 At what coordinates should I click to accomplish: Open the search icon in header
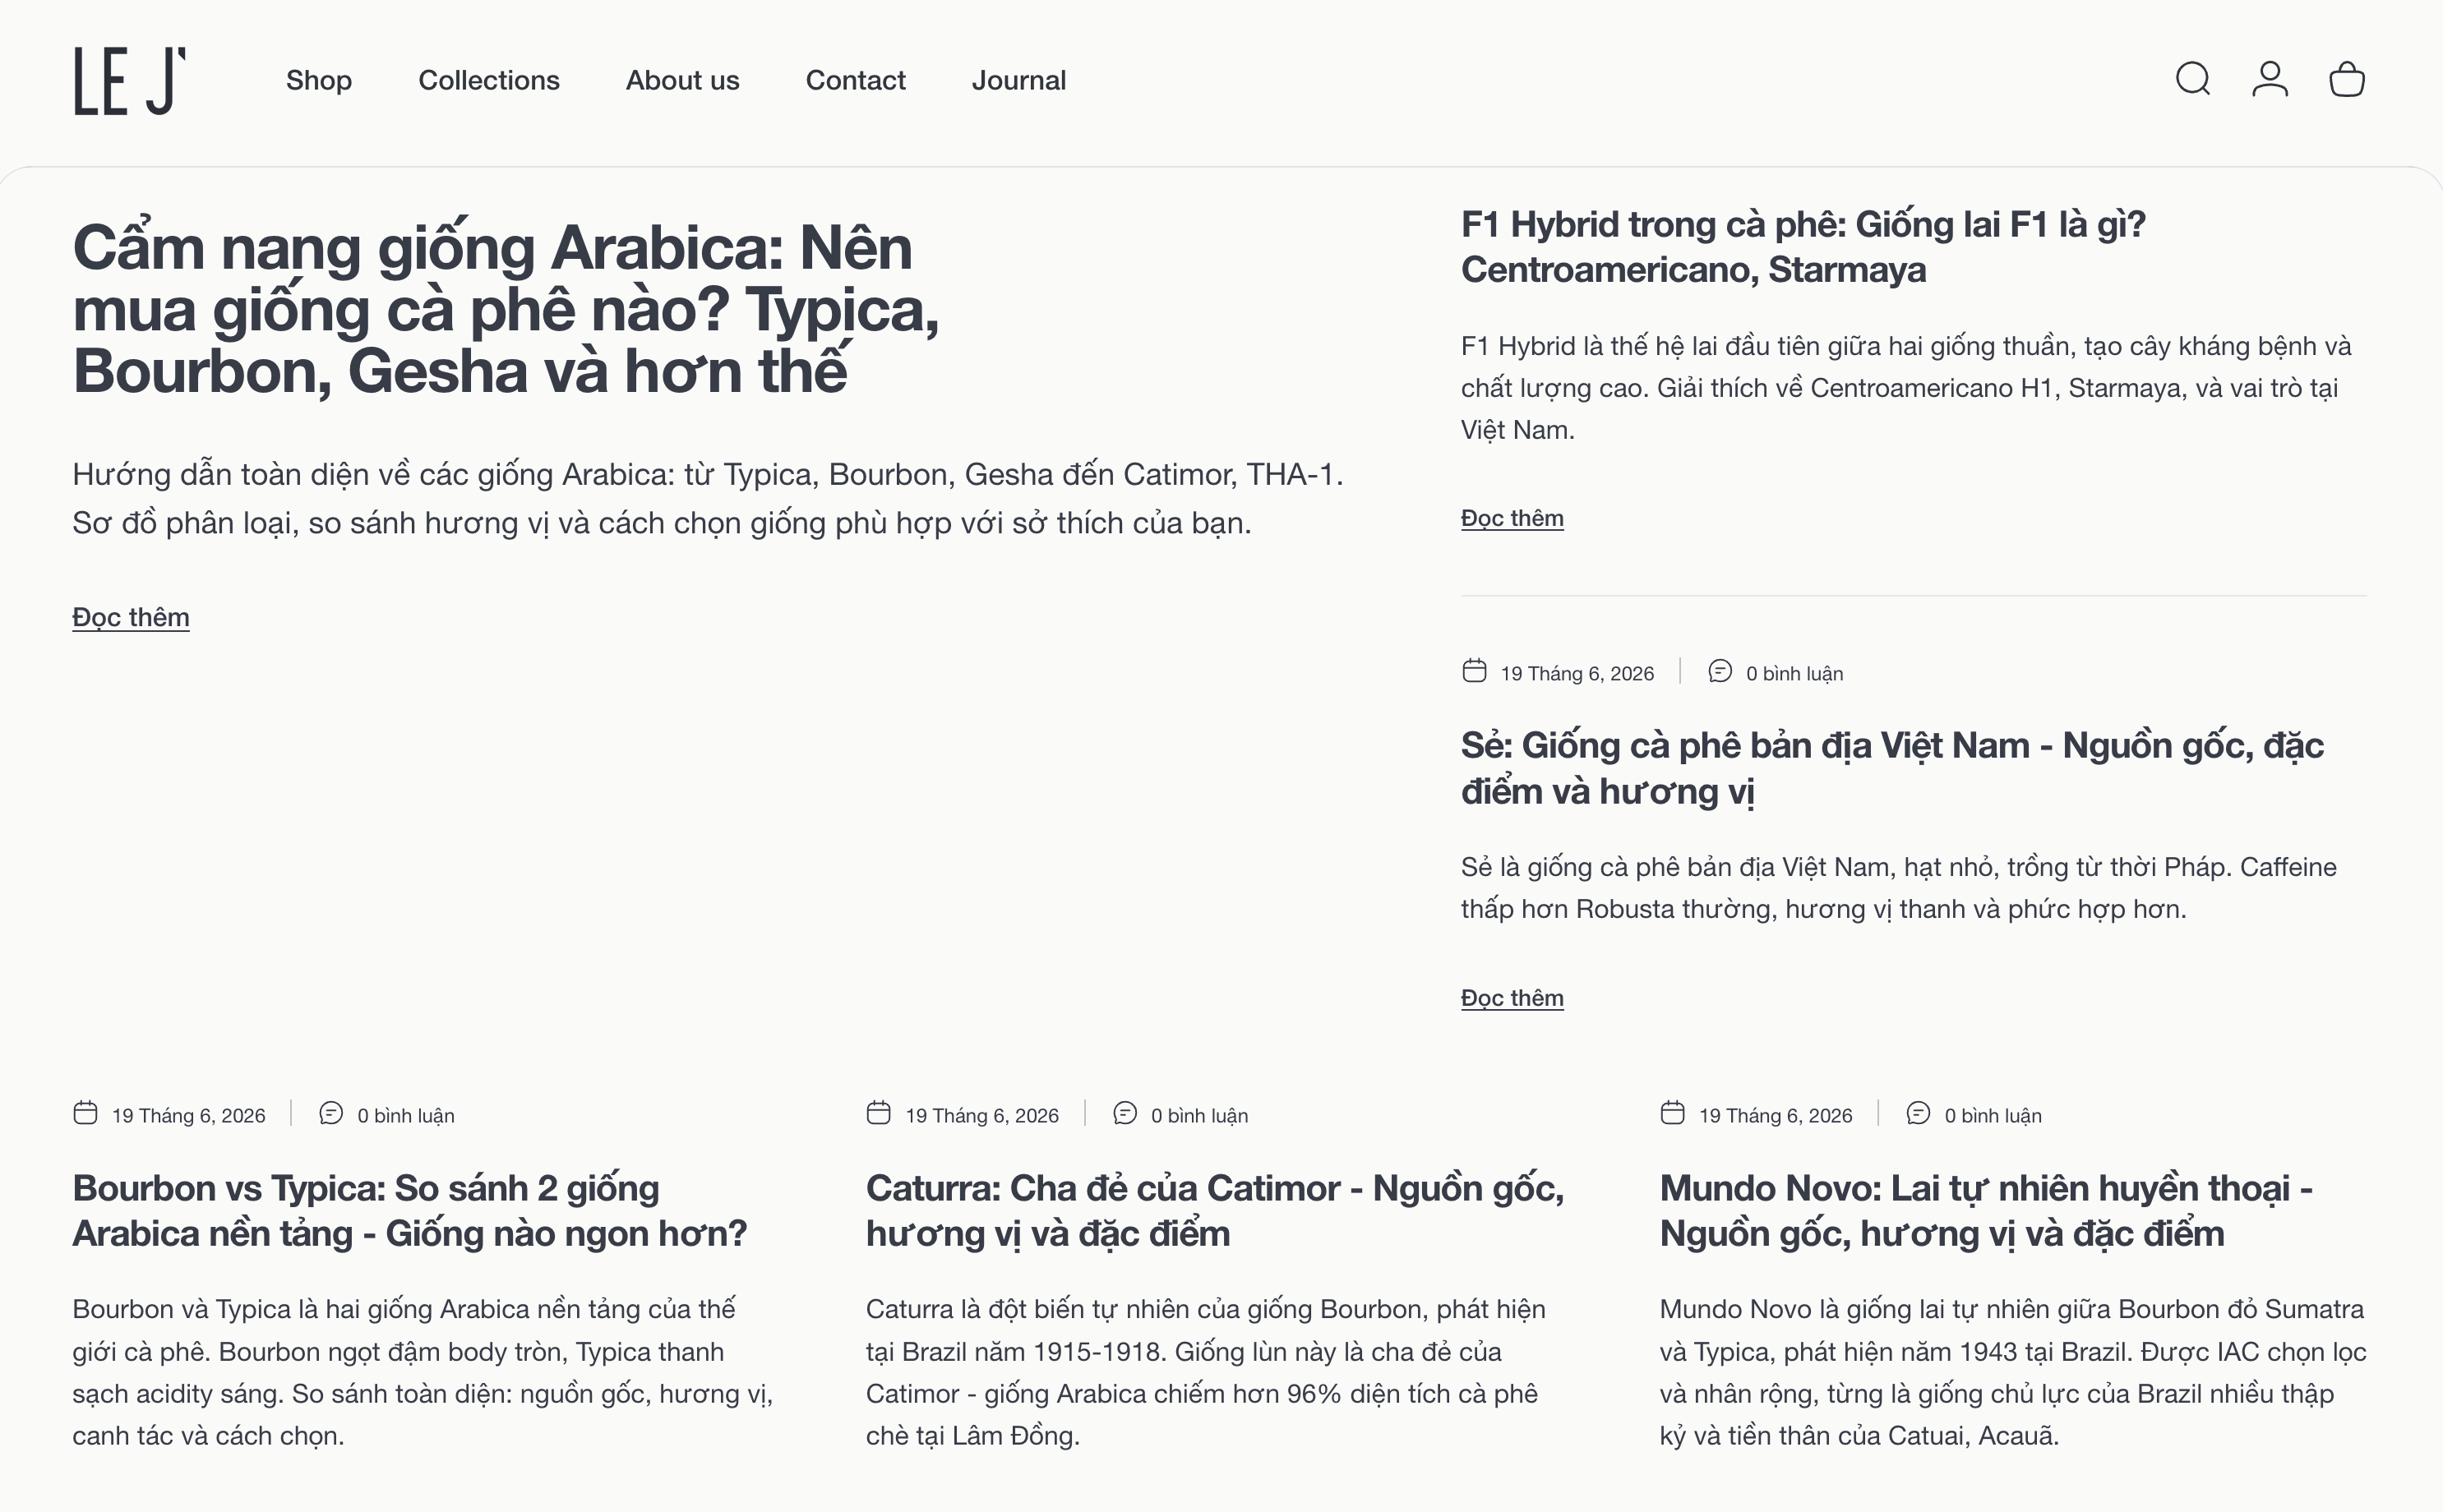click(x=2192, y=79)
